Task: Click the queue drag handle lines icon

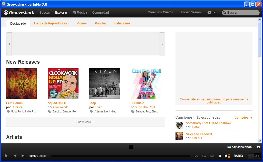Action: click(131, 147)
